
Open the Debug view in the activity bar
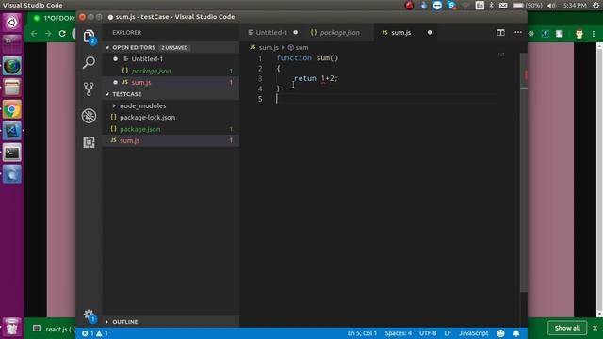pyautogui.click(x=89, y=116)
